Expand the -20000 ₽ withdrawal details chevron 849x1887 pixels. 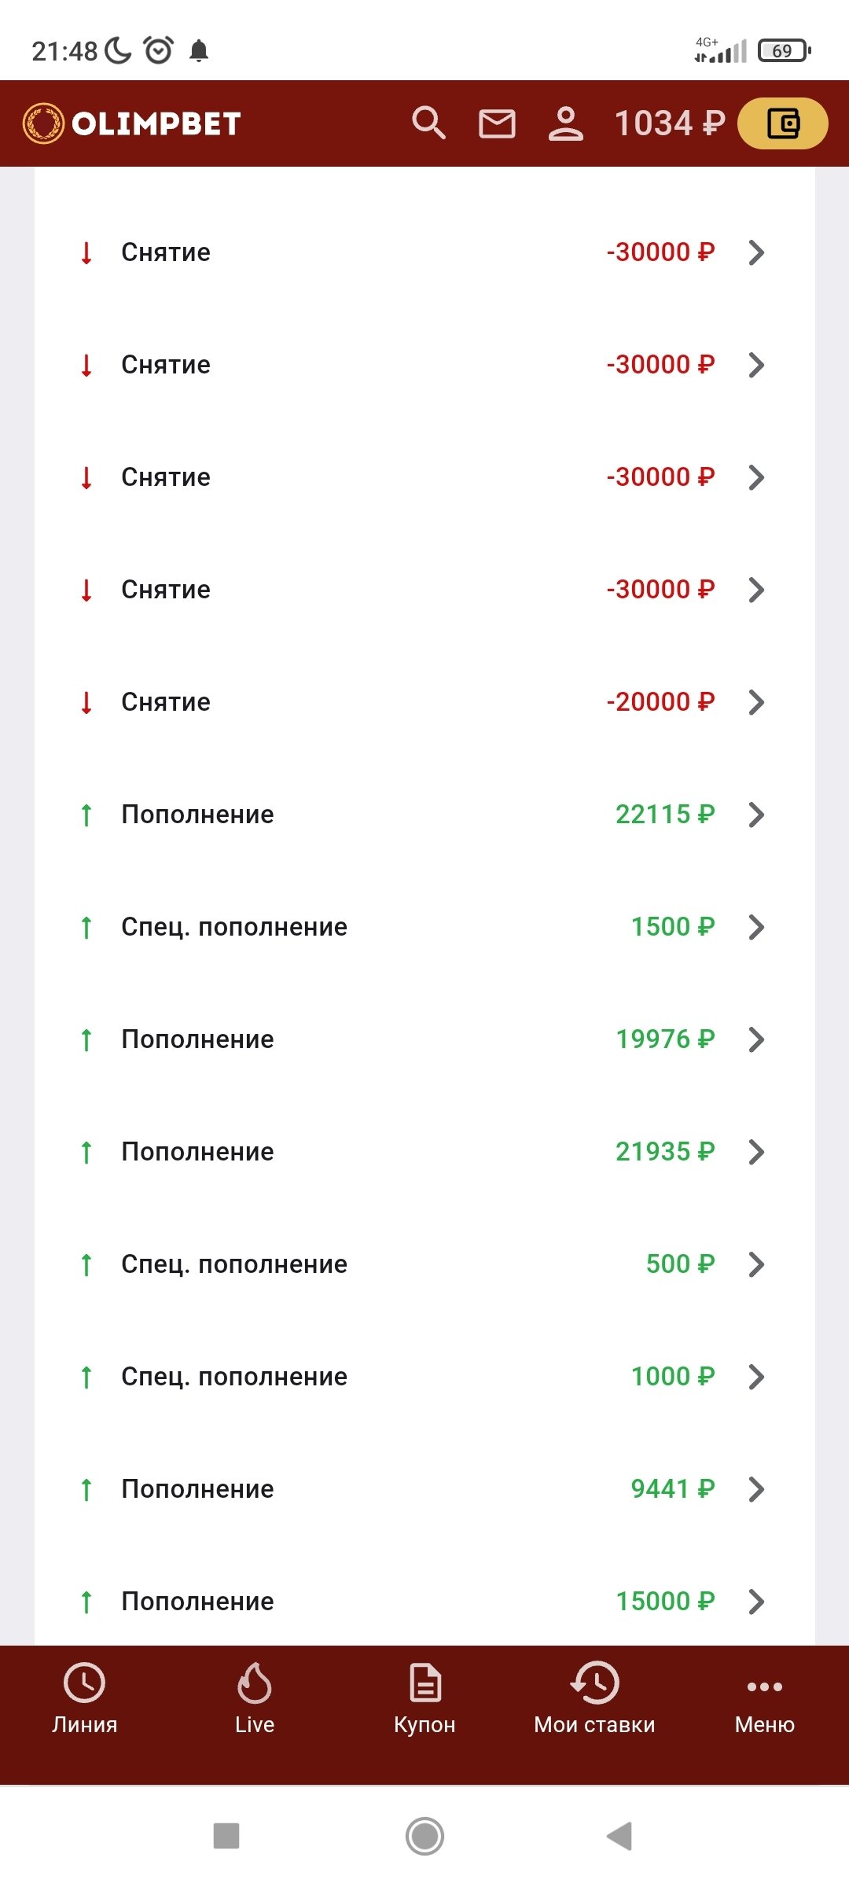tap(756, 702)
